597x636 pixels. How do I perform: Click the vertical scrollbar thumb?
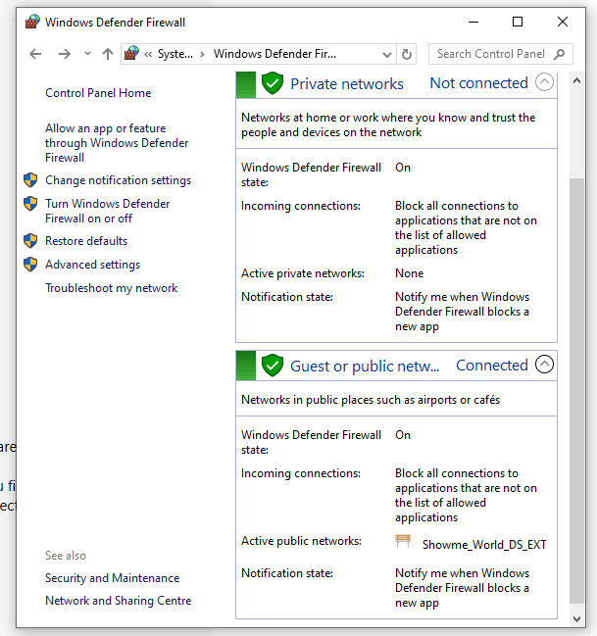576,391
